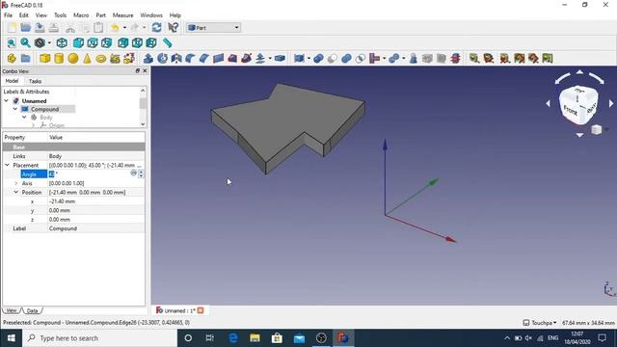Click the Angle value input field
This screenshot has height=347, width=617.
click(x=89, y=173)
